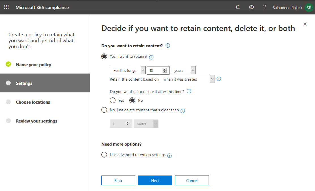Image resolution: width=315 pixels, height=191 pixels.
Task: Click the info icon beside 'Use advanced retention settings'
Action: (169, 156)
